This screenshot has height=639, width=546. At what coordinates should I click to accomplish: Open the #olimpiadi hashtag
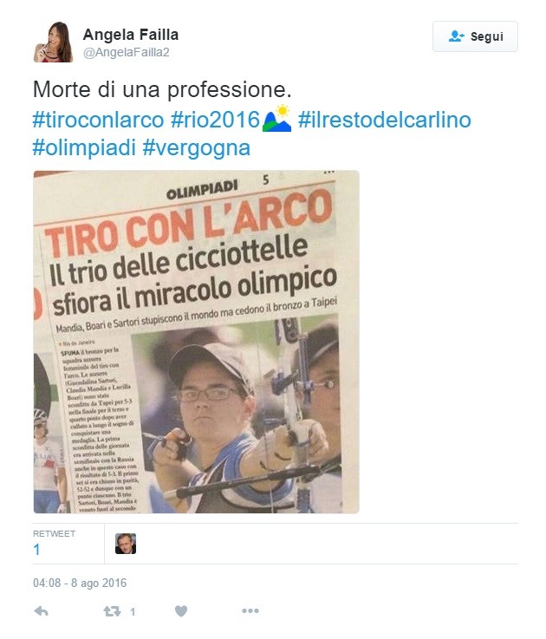(x=84, y=147)
